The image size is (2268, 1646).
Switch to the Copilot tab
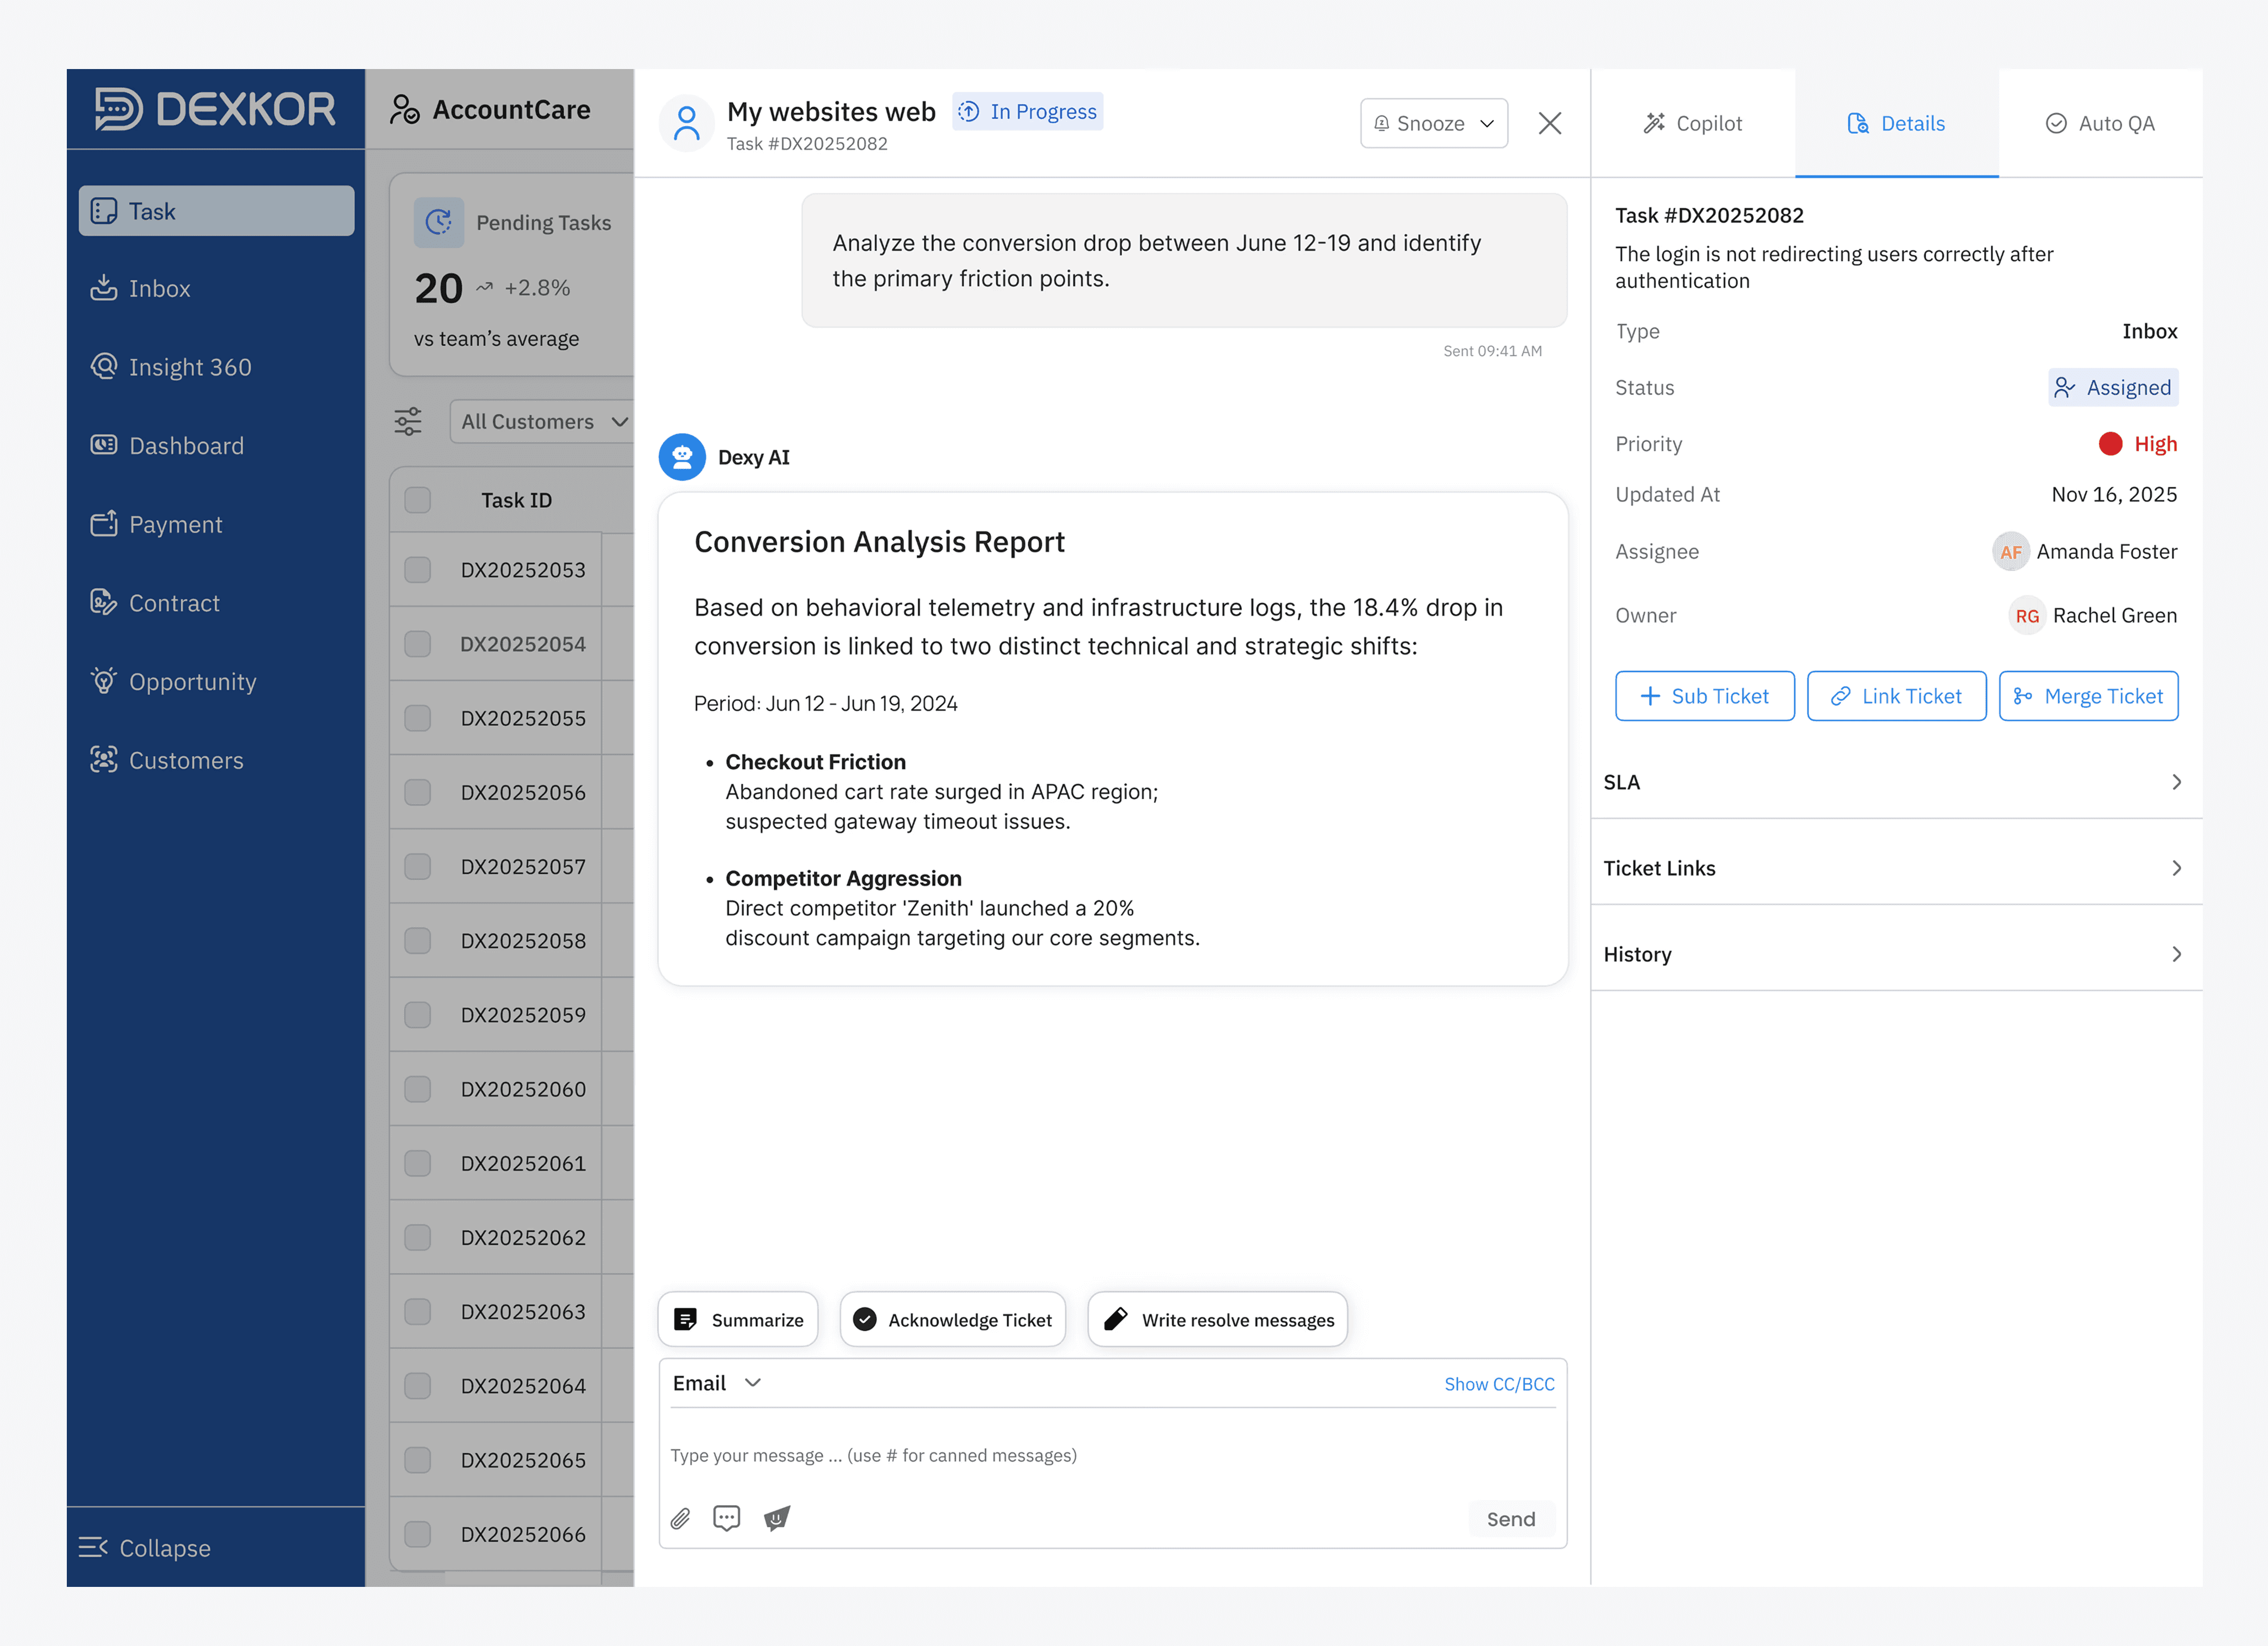click(1693, 123)
